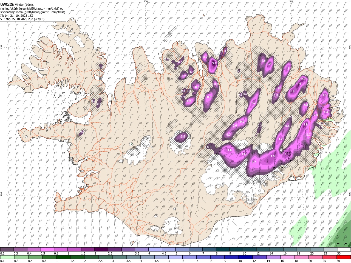Screen dimensions: 351x263
Task: Select the '2.5' label on the purple snow scale
Action: click(110, 253)
